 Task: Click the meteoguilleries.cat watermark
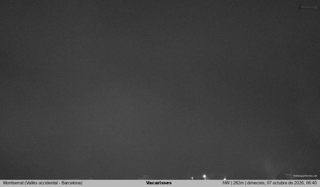click(x=305, y=176)
